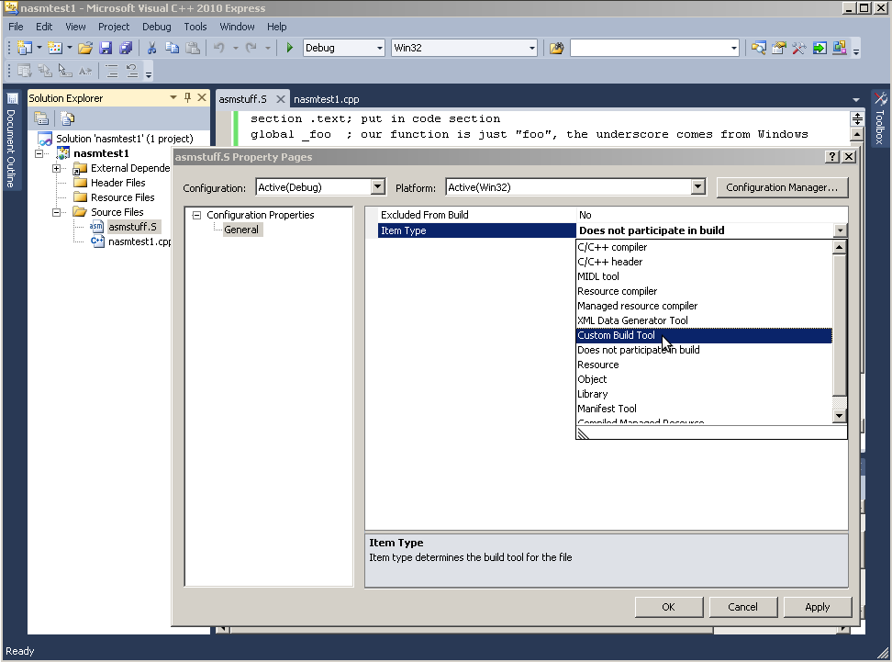
Task: Select asmstuff.S in Solution Explorer
Action: coord(132,227)
